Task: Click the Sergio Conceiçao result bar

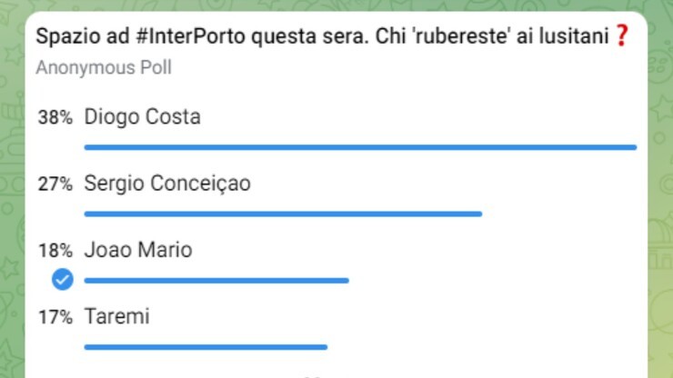Action: pyautogui.click(x=283, y=214)
